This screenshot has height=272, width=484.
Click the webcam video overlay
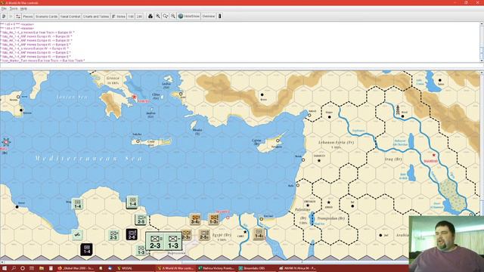[446, 243]
